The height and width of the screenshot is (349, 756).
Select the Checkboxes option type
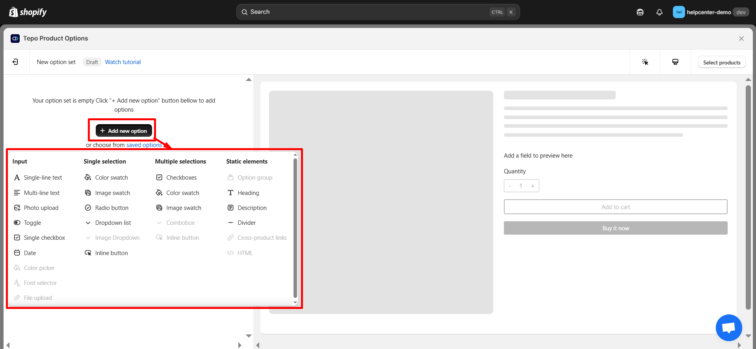176,178
